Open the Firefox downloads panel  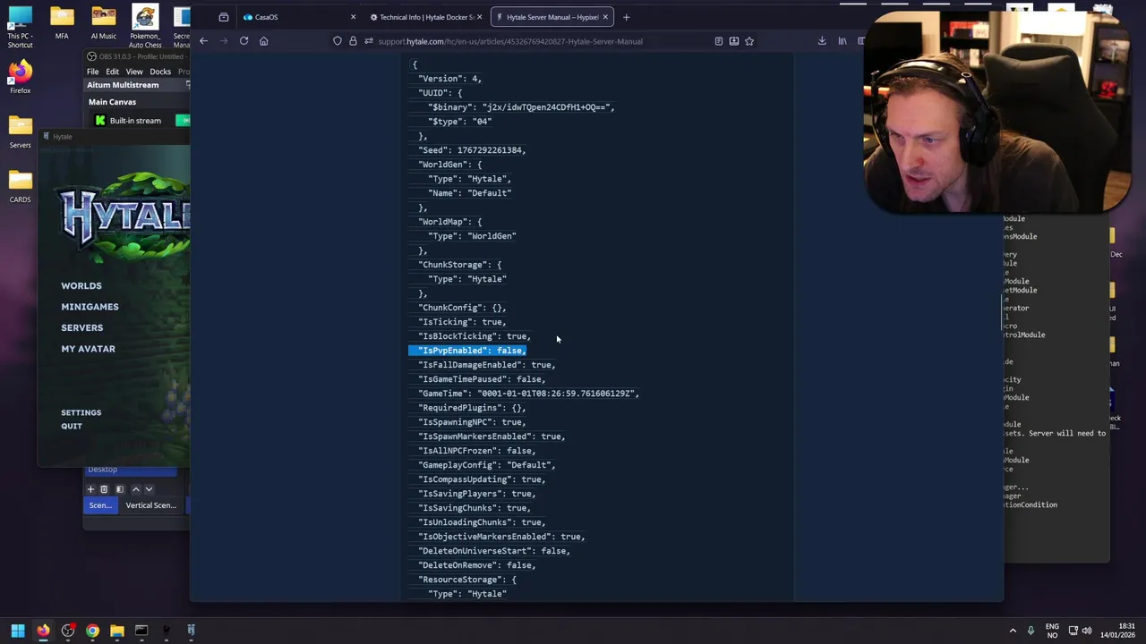(822, 41)
